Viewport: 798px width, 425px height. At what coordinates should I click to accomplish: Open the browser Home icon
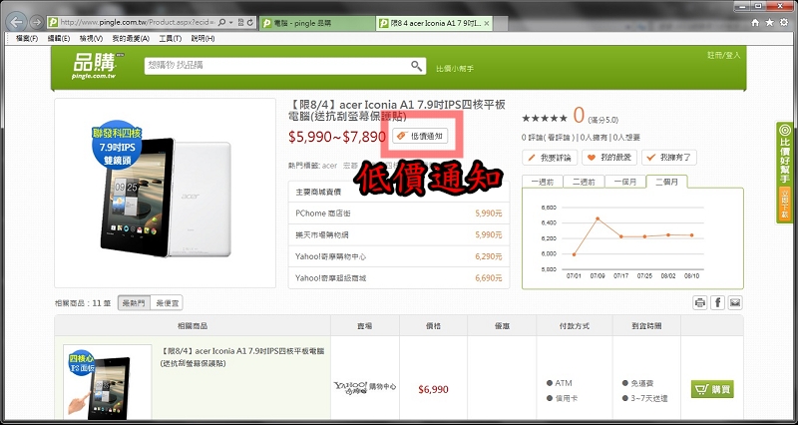coord(755,22)
